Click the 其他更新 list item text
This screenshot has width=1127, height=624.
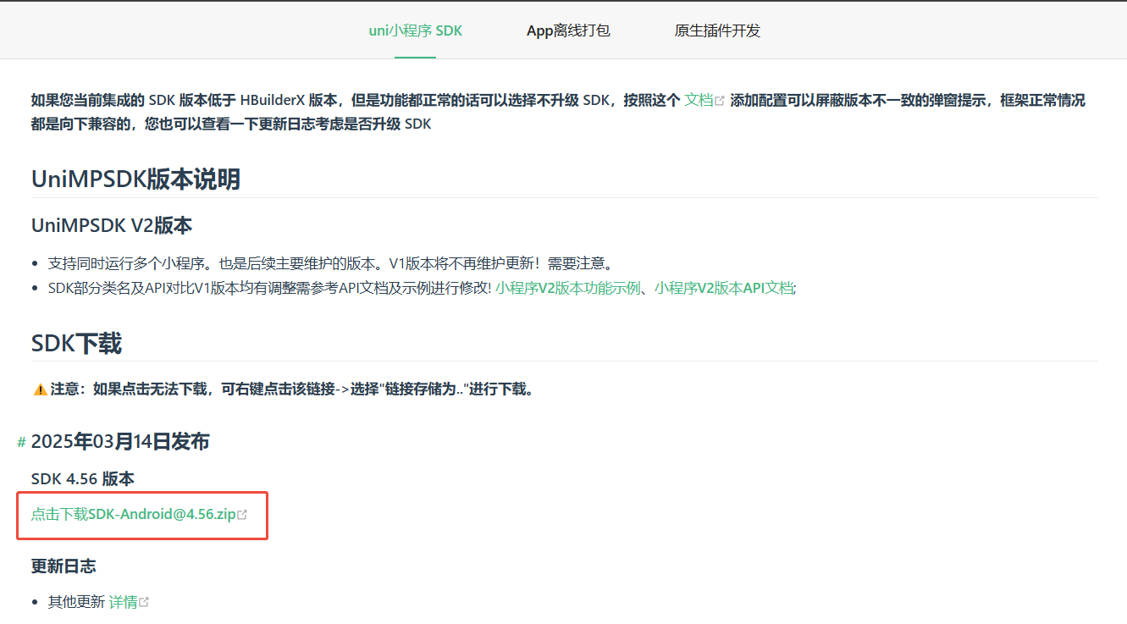(76, 602)
